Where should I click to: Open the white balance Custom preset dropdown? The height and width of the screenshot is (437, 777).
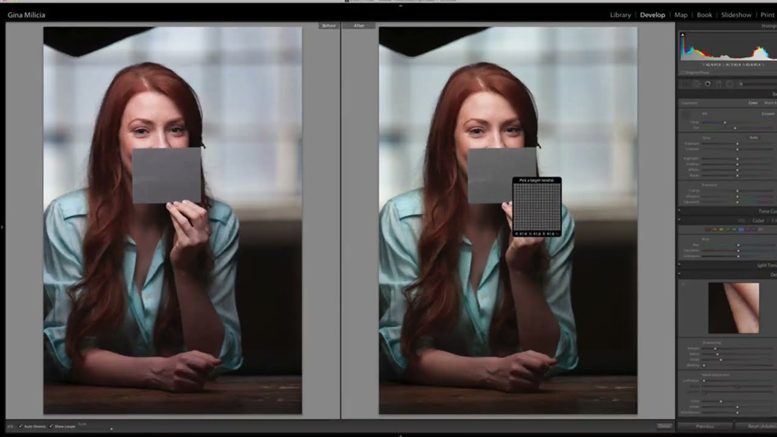click(769, 113)
